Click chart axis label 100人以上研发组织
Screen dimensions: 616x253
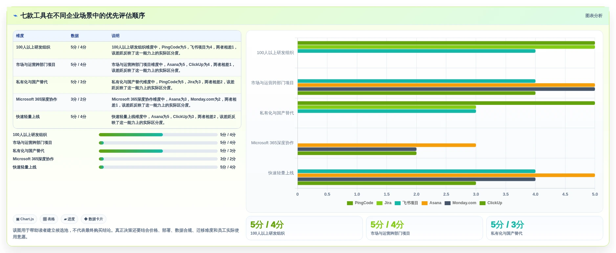pos(275,53)
